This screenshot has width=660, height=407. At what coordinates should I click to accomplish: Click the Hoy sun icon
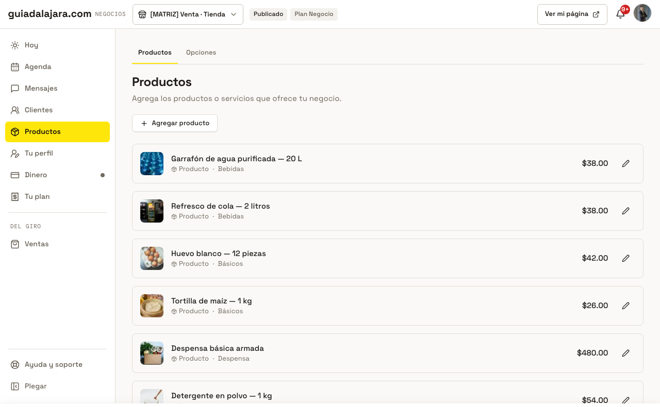click(15, 45)
